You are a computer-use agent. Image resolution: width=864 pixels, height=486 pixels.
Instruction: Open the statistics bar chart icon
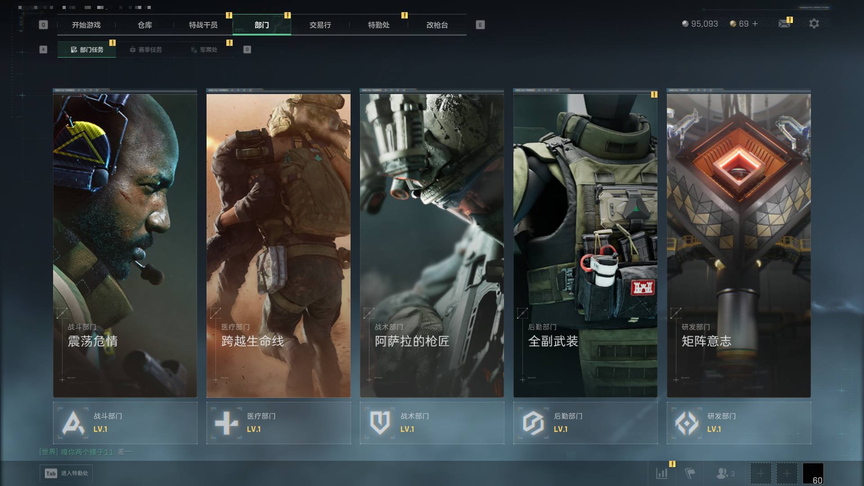point(662,473)
